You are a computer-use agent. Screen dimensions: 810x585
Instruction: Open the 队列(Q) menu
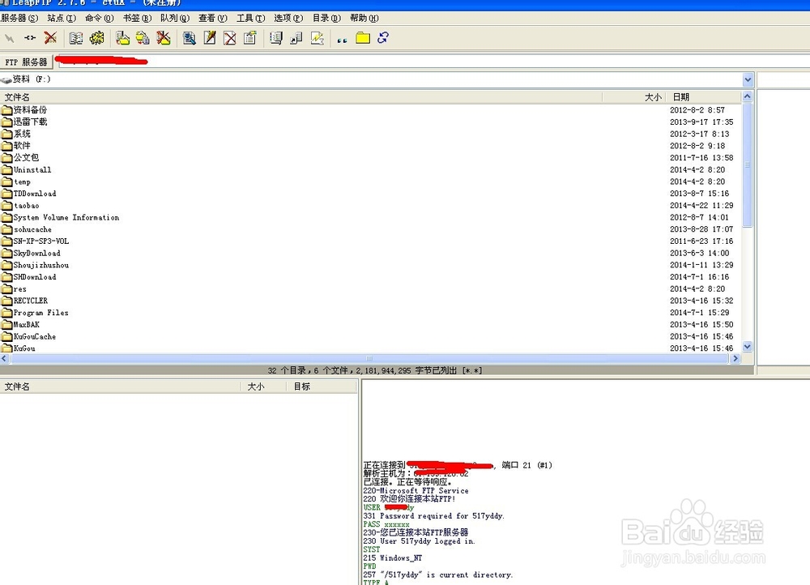(x=175, y=18)
